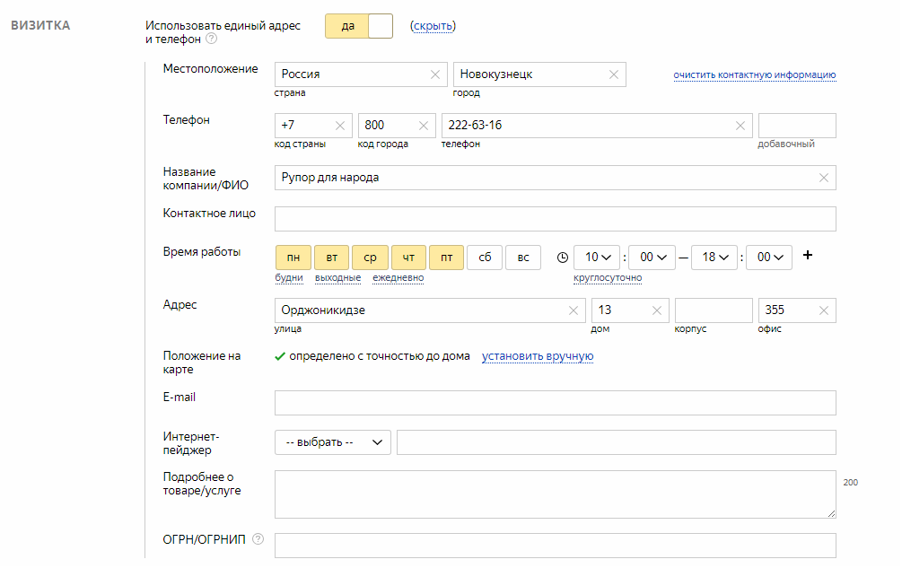Toggle Monday 'пн' working day

(x=293, y=258)
